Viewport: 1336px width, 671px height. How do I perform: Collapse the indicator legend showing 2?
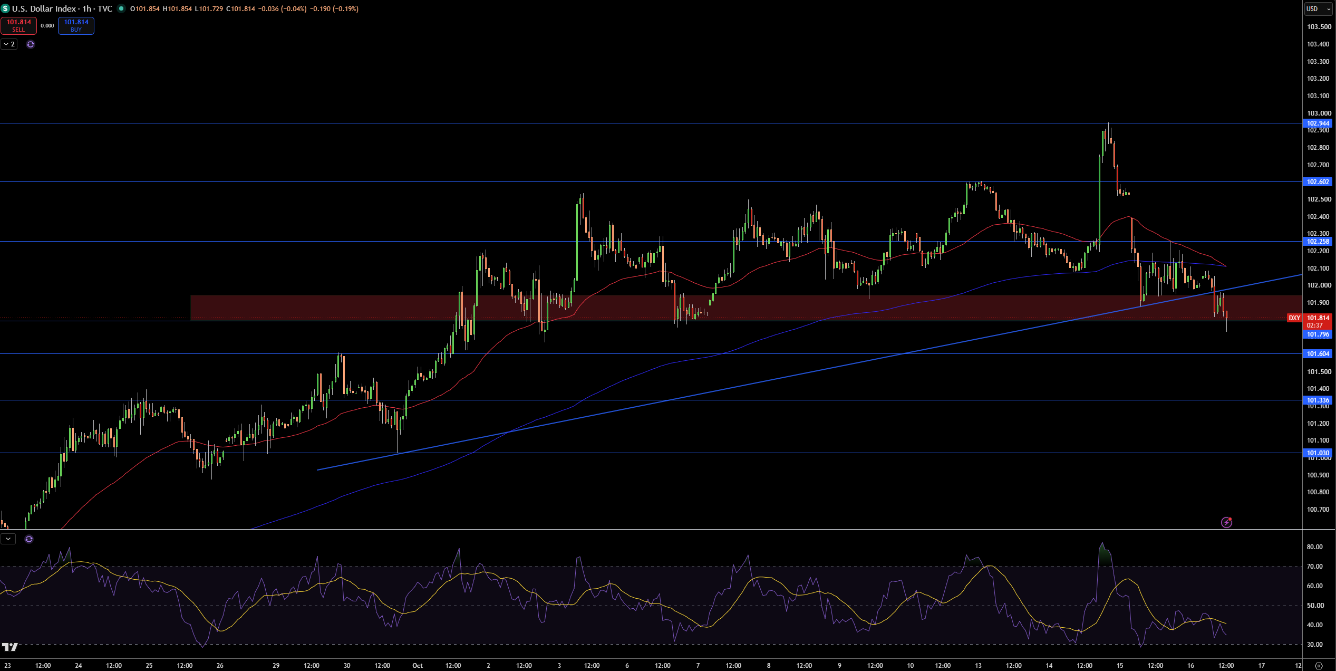click(9, 44)
